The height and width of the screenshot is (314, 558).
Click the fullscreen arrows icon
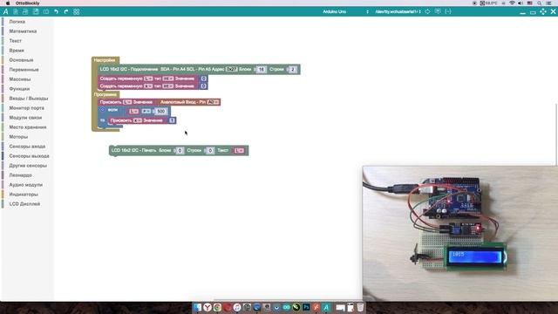point(543,11)
